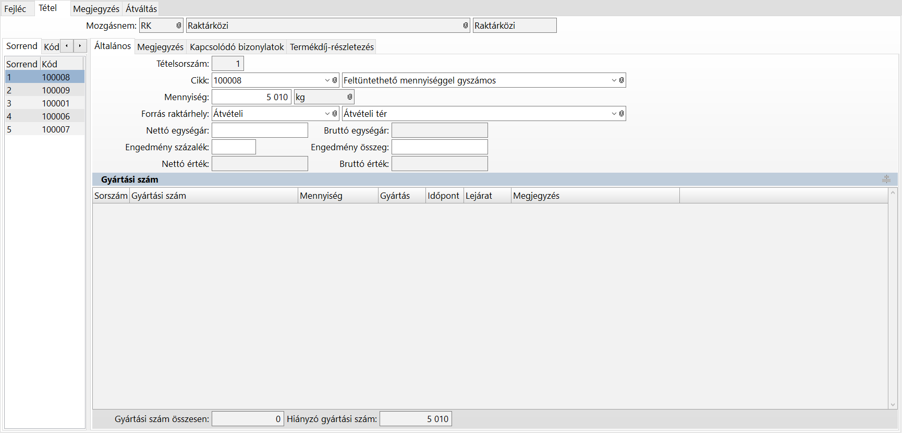
Task: Click the lookup icon in the wide Raktárközi description field
Action: coord(466,26)
